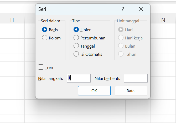The image size is (176, 123).
Task: Select the Bulan date unit
Action: coord(121,46)
